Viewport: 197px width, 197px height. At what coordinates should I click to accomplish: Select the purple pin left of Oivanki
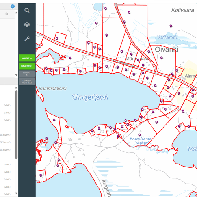149,52
